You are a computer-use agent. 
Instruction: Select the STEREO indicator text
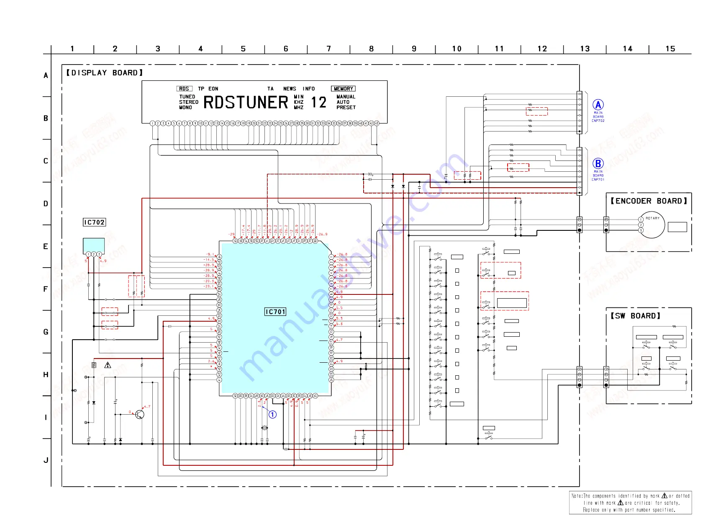[x=189, y=102]
